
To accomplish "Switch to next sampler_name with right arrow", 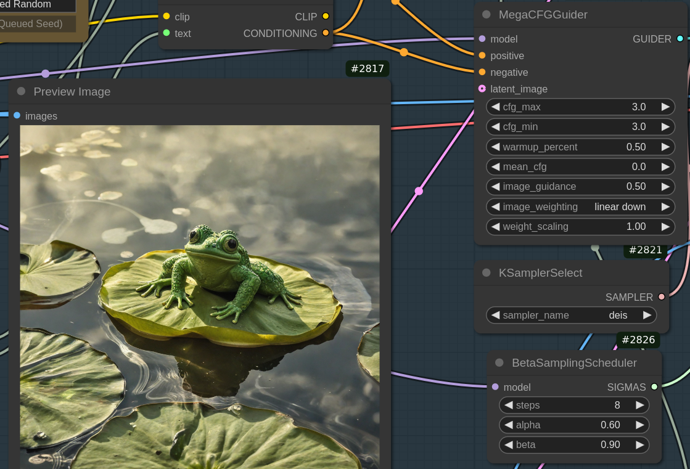I will click(x=647, y=315).
